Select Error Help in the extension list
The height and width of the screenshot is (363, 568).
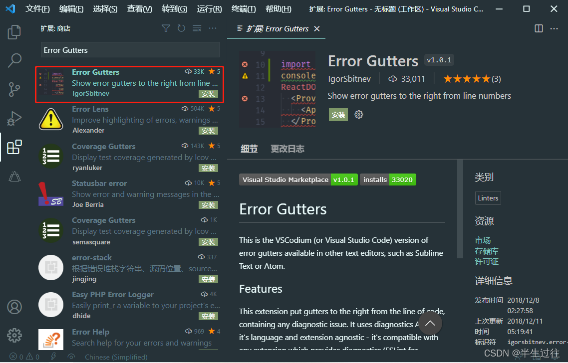(x=129, y=338)
